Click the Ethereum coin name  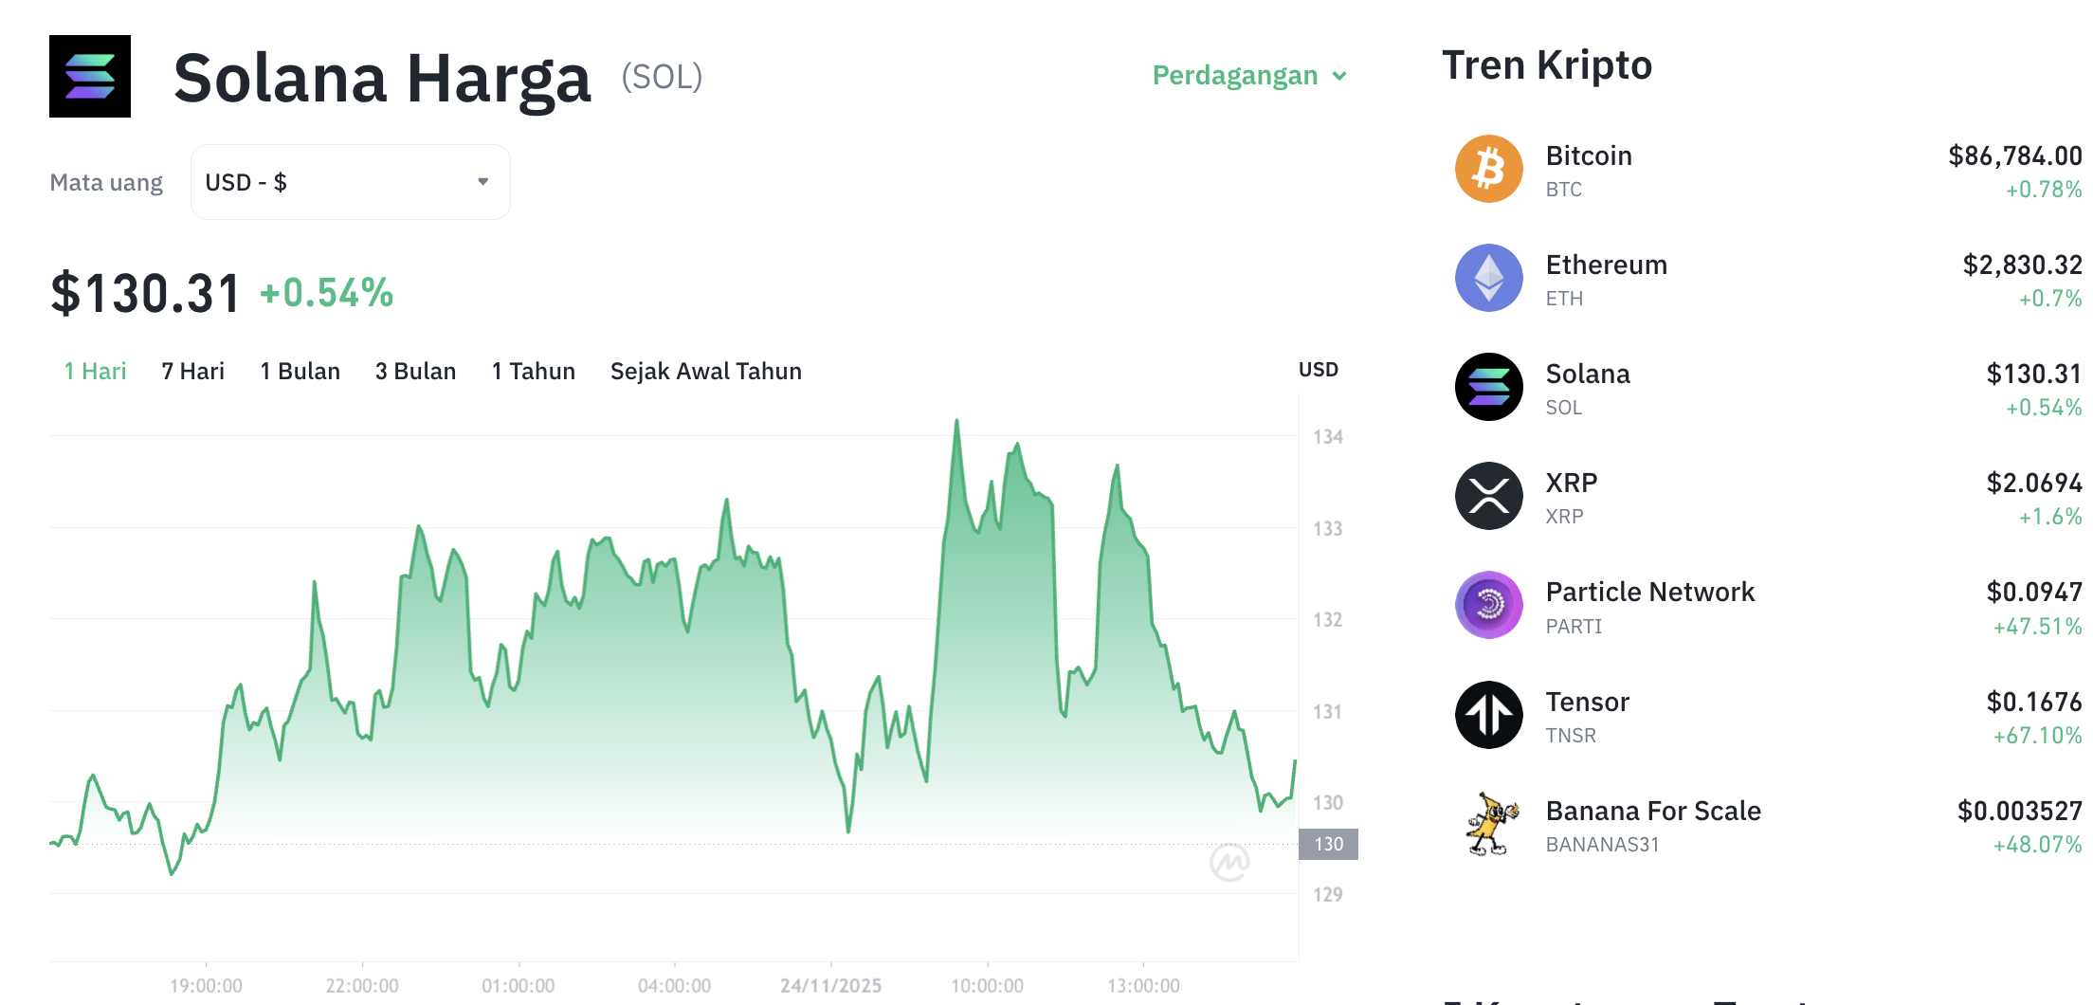point(1607,265)
